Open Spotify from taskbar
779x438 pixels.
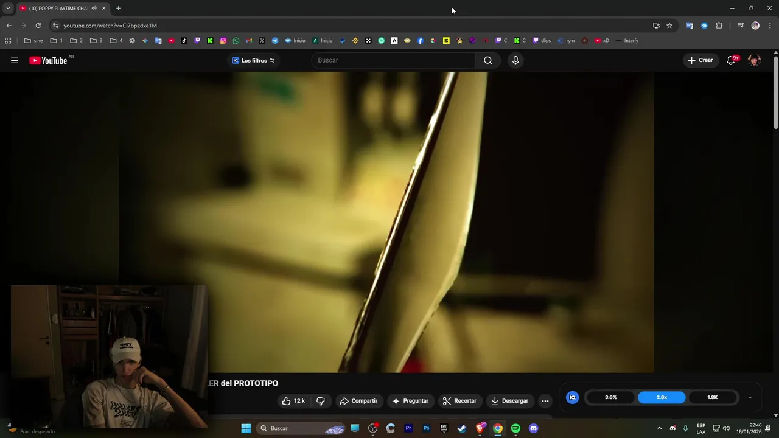pos(515,428)
